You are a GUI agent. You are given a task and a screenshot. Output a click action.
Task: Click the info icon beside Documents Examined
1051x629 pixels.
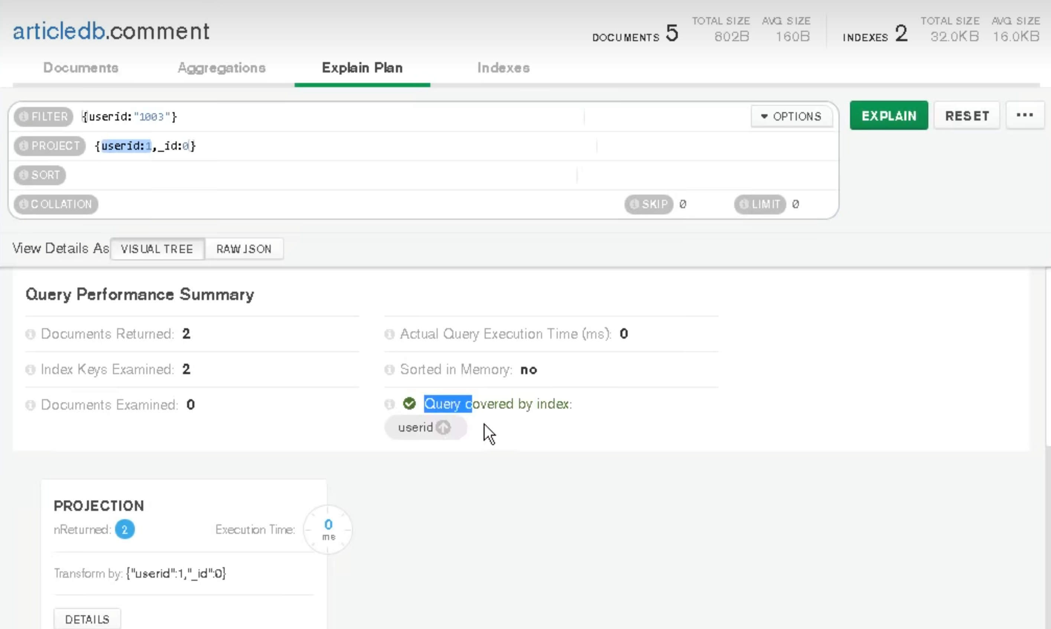30,405
